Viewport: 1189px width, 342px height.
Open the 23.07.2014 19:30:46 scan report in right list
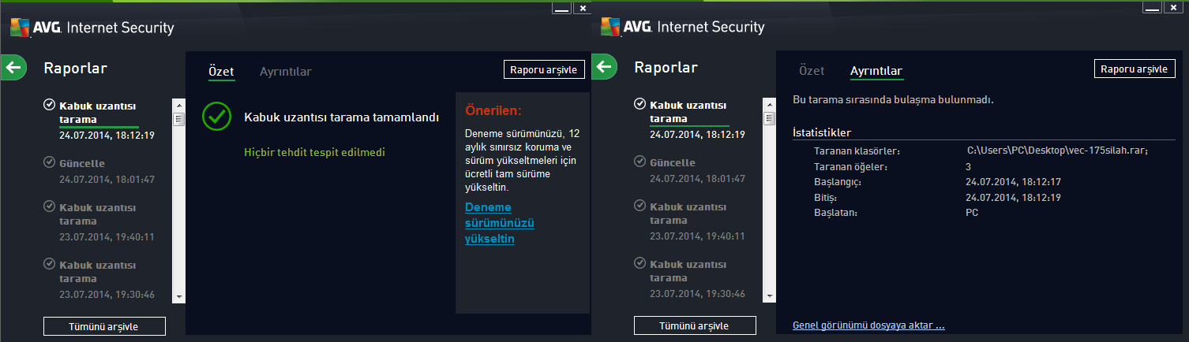tap(697, 279)
